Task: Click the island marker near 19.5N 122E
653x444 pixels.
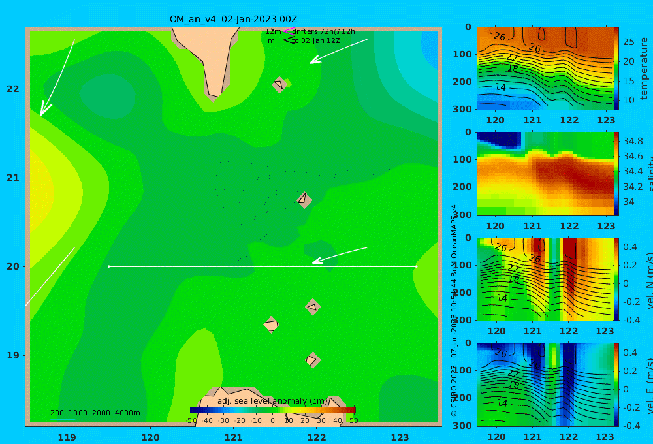Action: pos(313,307)
